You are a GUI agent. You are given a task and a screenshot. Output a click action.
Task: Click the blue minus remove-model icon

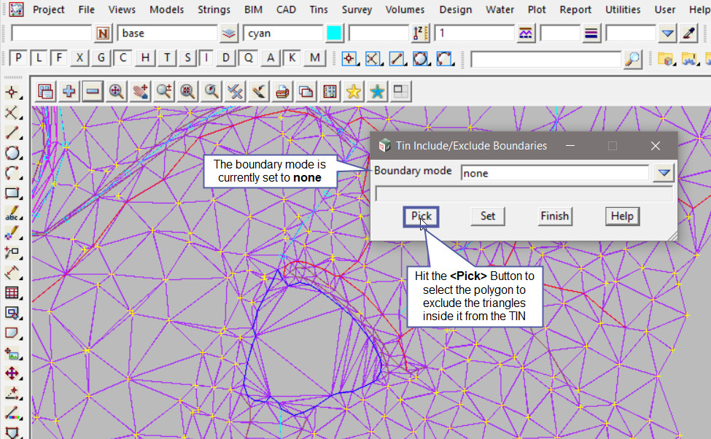point(93,92)
